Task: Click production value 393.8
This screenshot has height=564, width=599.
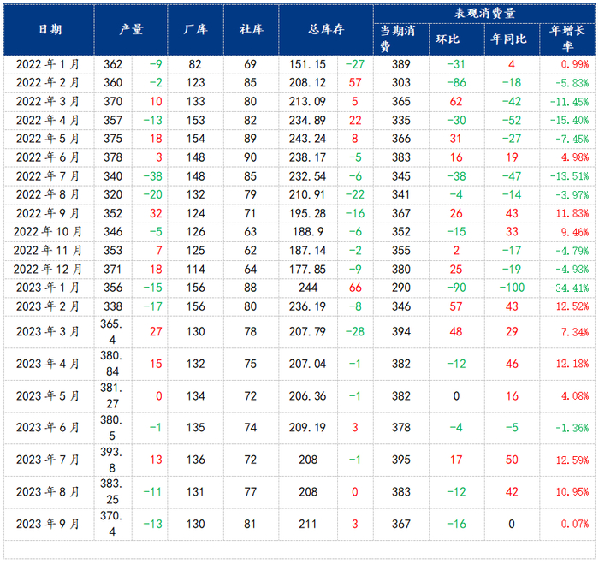Action: point(111,460)
